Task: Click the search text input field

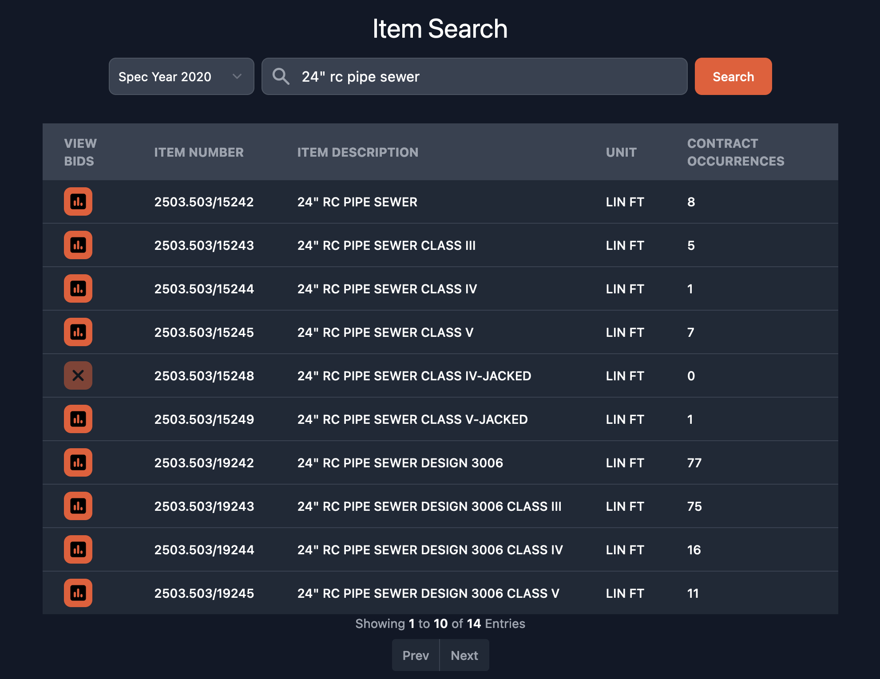Action: click(488, 76)
